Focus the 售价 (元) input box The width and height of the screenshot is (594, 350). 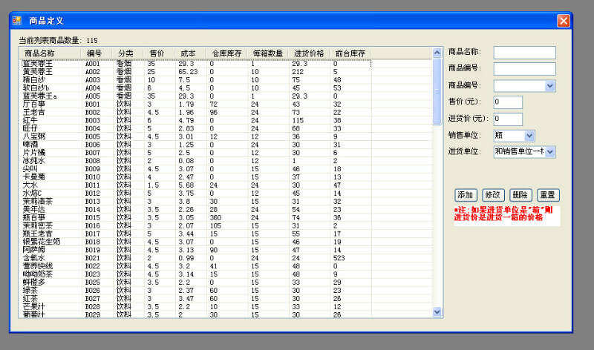[x=508, y=102]
